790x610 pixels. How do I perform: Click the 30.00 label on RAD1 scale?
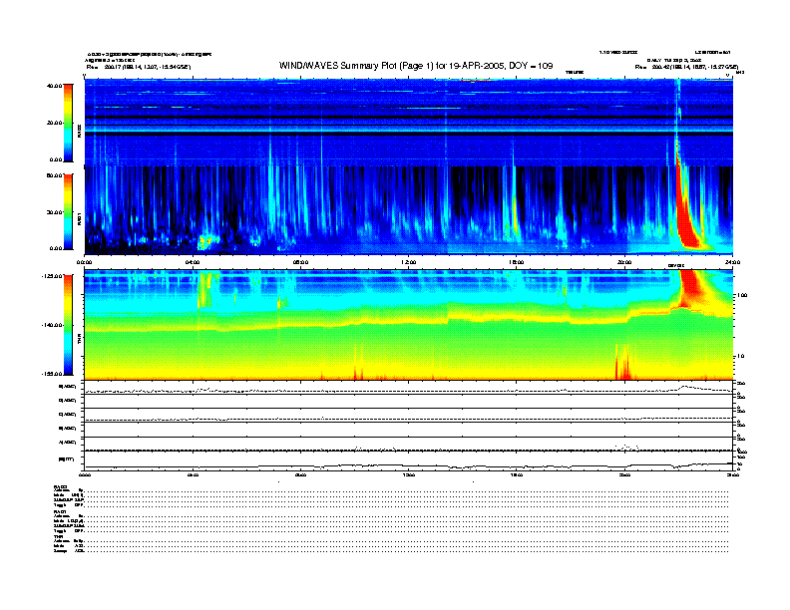[x=54, y=212]
